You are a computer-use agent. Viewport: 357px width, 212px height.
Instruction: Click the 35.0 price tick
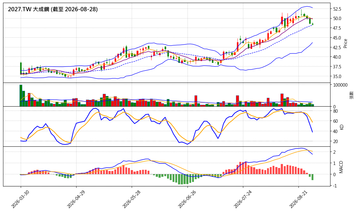point(337,77)
